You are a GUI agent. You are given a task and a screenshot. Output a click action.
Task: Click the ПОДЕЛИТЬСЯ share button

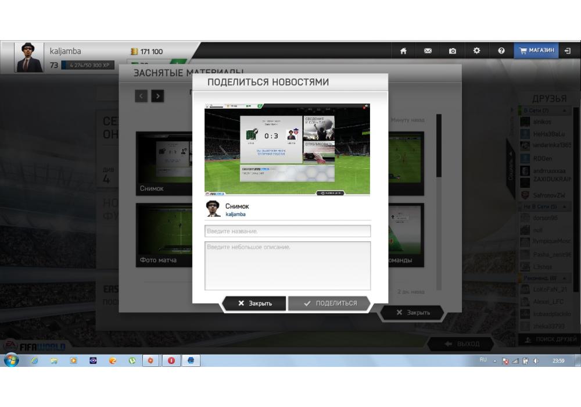pyautogui.click(x=329, y=303)
